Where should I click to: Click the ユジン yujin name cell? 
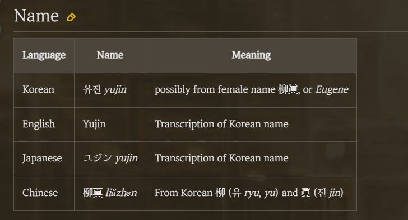[x=110, y=159]
